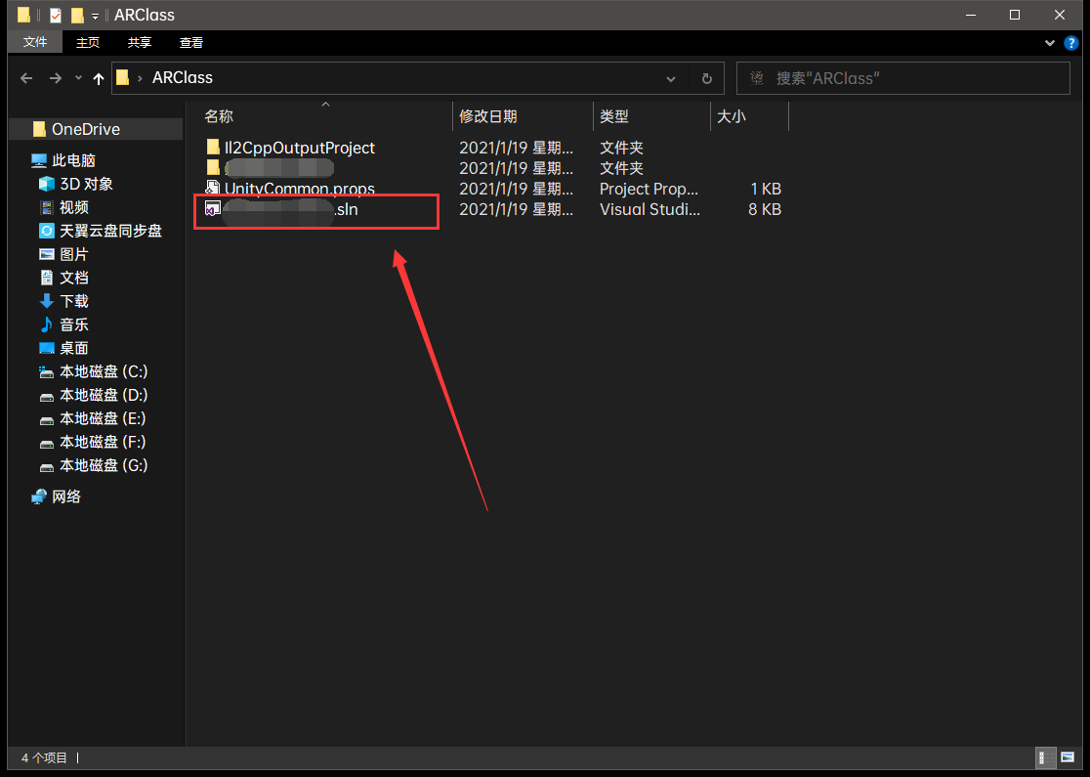This screenshot has width=1090, height=777.
Task: Click the Refresh icon beside address bar
Action: [x=706, y=78]
